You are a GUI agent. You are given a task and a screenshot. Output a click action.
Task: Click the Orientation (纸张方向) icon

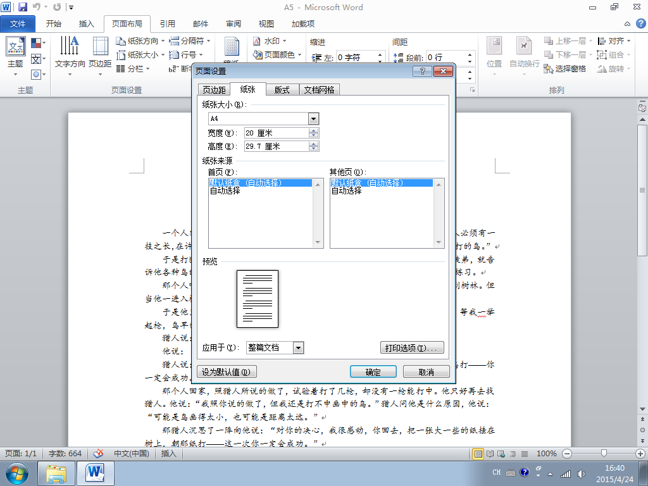point(121,41)
